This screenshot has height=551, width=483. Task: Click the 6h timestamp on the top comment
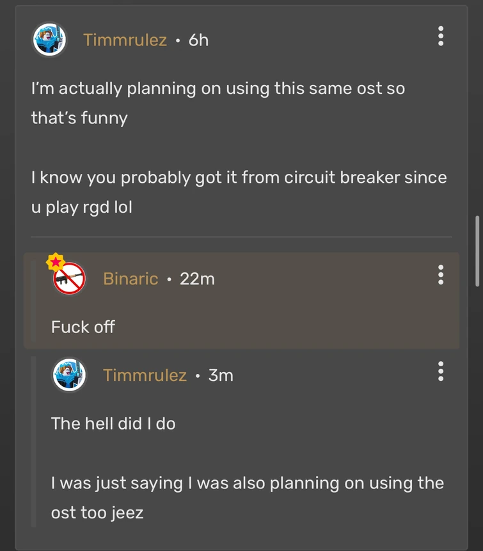pos(198,40)
